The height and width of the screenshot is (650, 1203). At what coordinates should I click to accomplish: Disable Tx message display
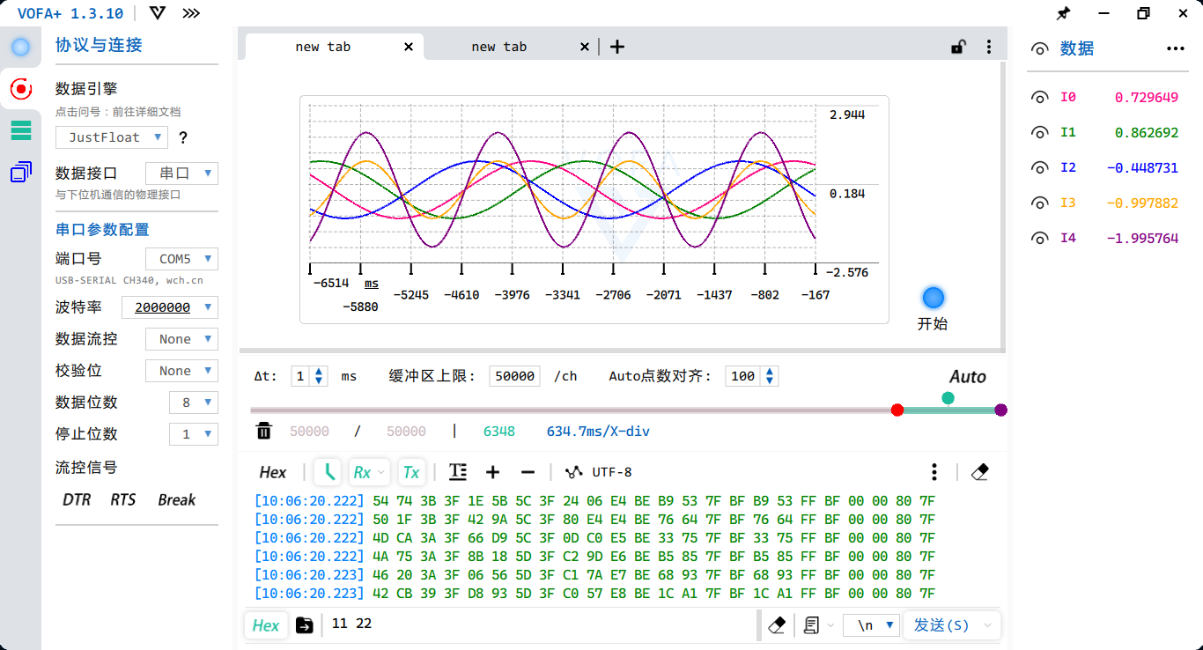411,472
